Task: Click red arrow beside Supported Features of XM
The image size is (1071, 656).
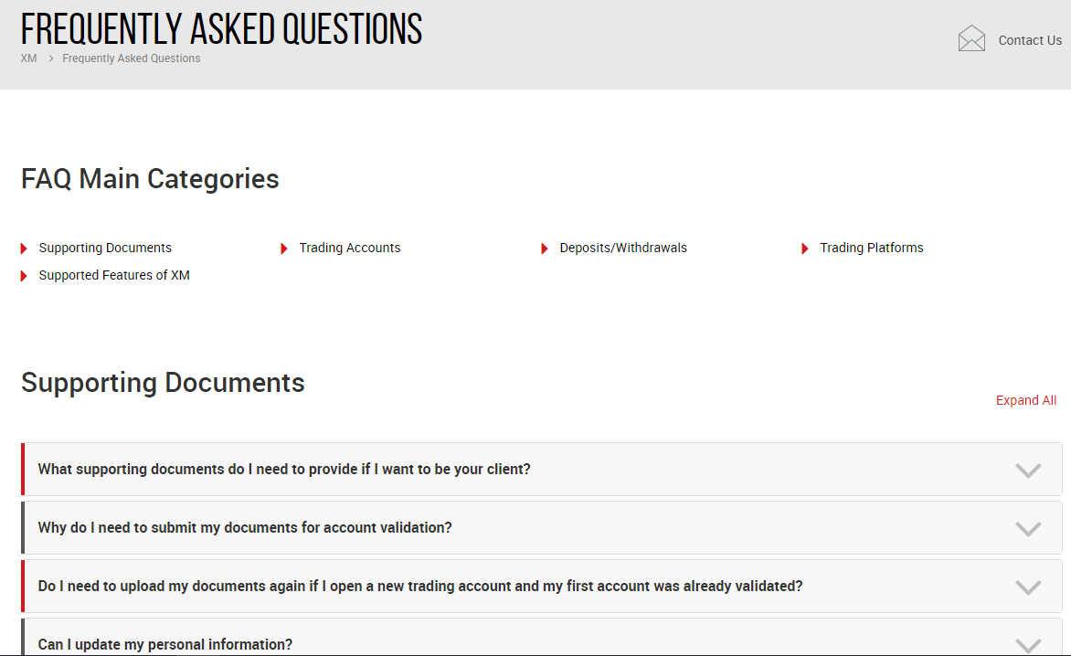Action: (x=25, y=276)
